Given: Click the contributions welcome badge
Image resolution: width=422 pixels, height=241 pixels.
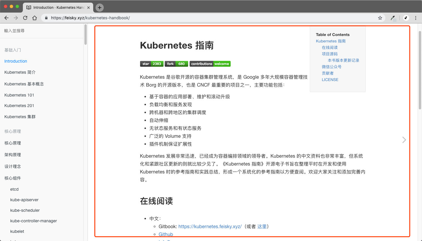Looking at the screenshot, I should pos(210,64).
